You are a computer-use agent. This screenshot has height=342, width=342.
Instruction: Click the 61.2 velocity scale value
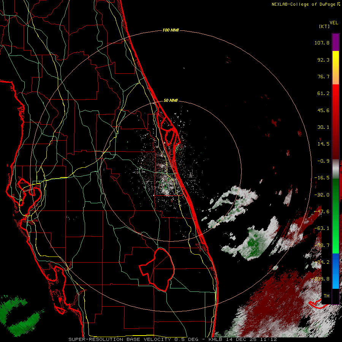click(x=323, y=93)
